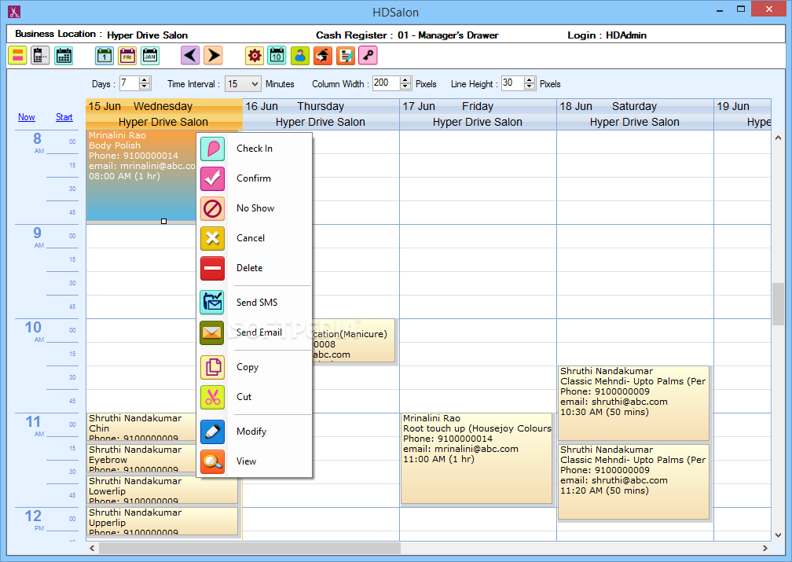Increase Days stepper value

click(145, 80)
